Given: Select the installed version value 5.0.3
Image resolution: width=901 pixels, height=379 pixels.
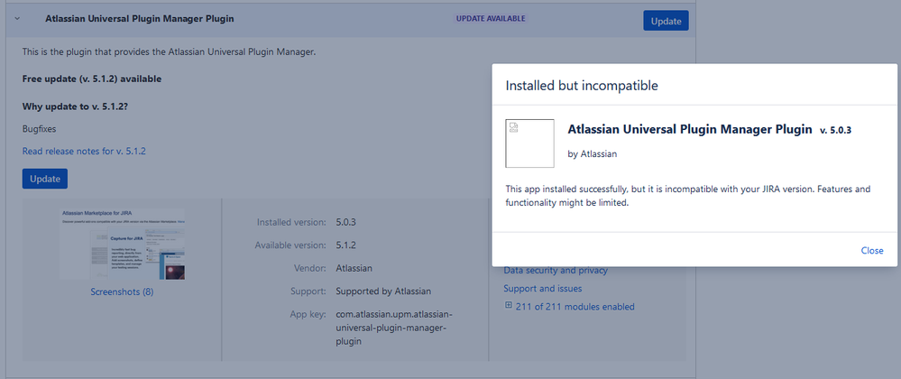Looking at the screenshot, I should click(x=346, y=222).
